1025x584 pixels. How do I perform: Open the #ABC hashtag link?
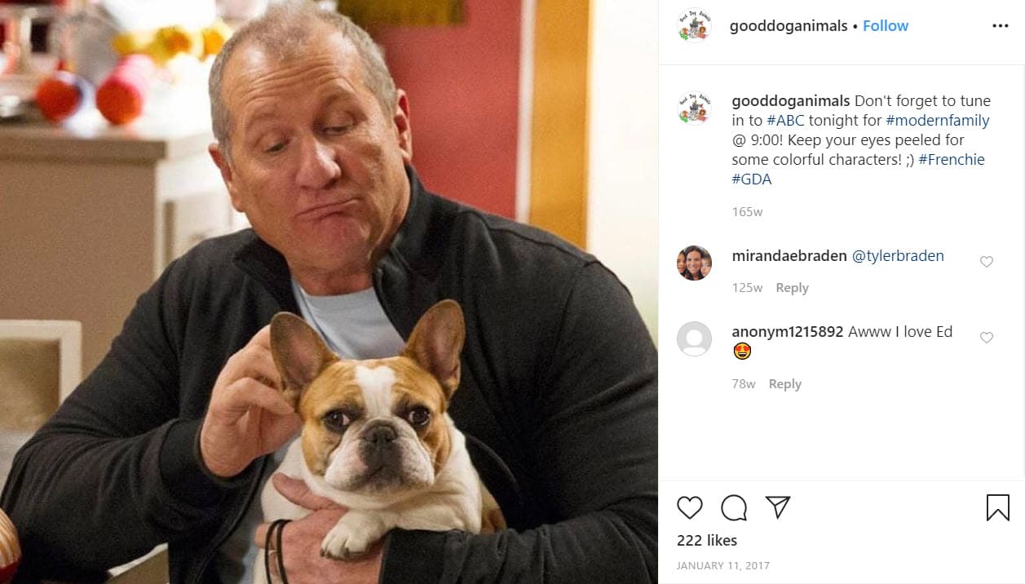click(x=785, y=121)
